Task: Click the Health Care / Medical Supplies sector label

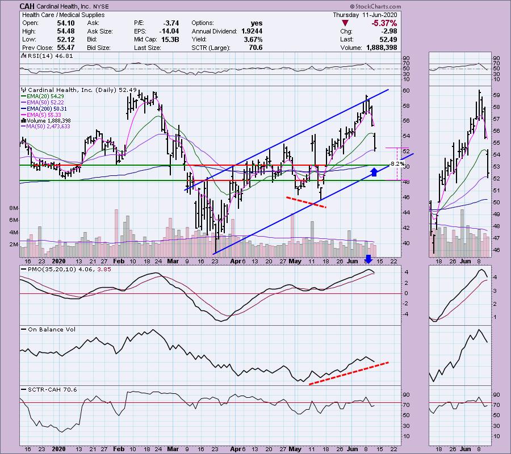Action: [x=63, y=15]
